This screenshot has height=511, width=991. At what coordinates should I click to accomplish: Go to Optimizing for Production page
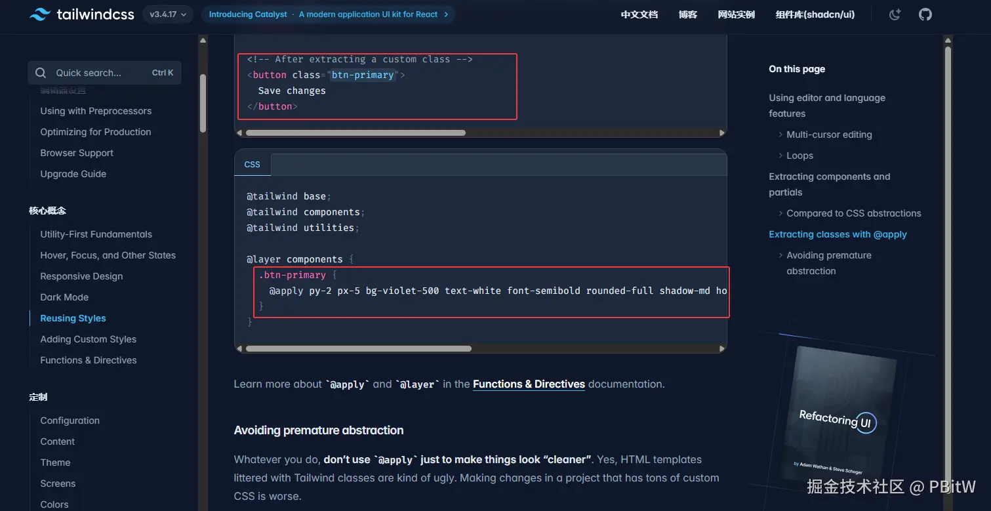pos(96,132)
